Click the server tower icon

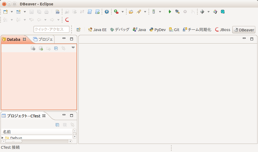[154, 12]
